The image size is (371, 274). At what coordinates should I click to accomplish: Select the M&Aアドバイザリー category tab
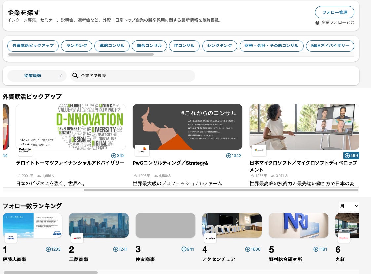(x=330, y=46)
